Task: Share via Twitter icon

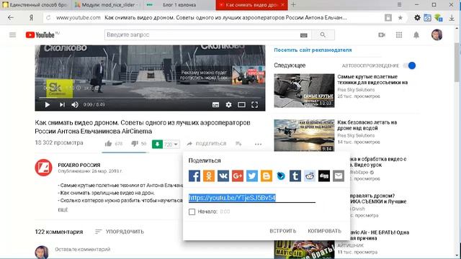Action: pyautogui.click(x=252, y=176)
